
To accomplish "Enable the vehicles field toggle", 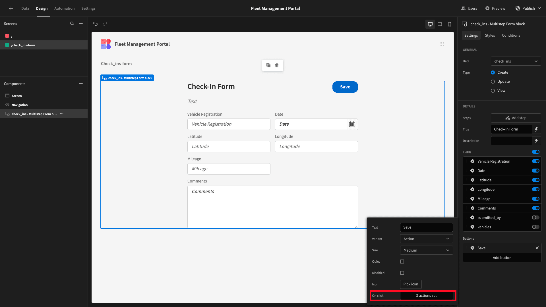I will [536, 227].
